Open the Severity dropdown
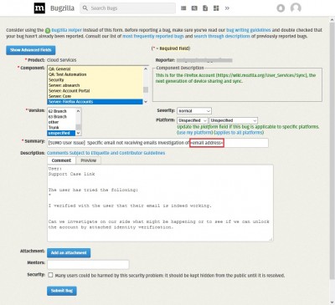 click(x=194, y=111)
